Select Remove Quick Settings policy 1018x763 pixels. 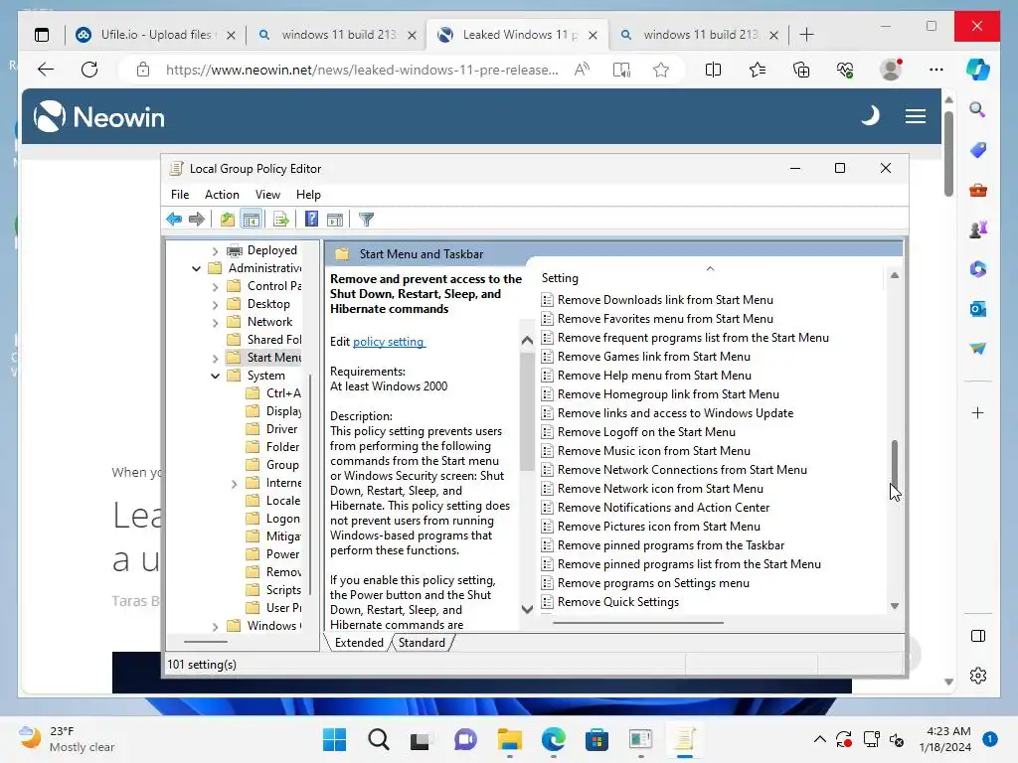point(618,602)
